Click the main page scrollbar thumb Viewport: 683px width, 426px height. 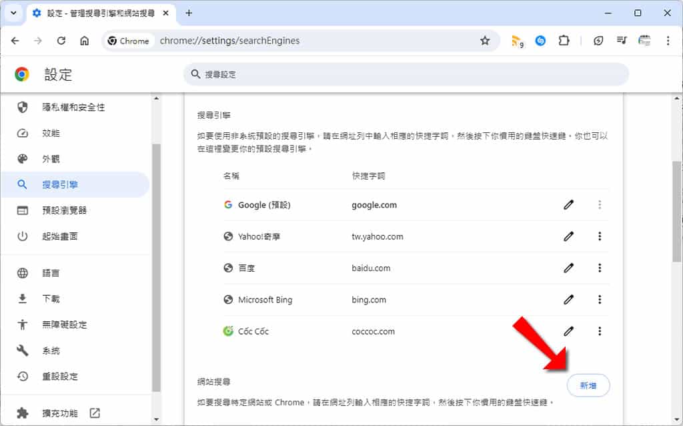click(x=676, y=212)
